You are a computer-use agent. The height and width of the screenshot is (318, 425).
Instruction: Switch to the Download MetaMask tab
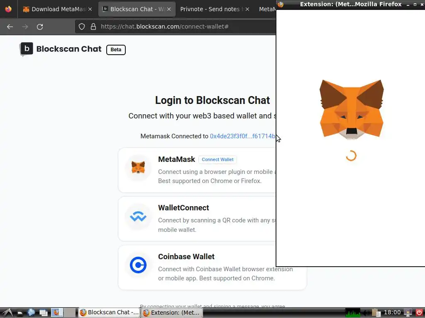coord(57,9)
